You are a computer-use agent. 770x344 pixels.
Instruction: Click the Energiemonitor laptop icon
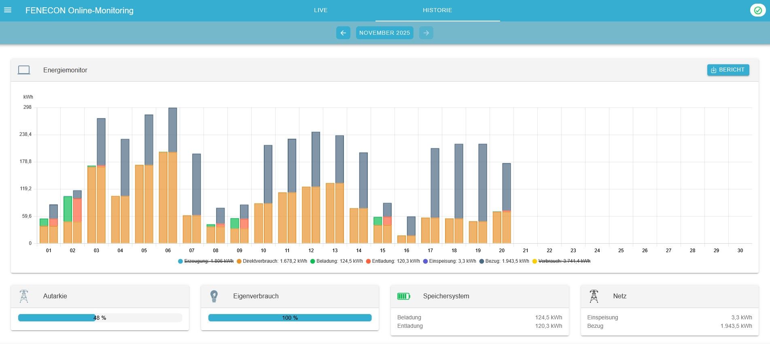[x=24, y=70]
